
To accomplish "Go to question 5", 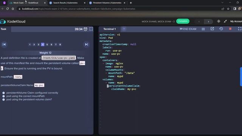I will point(47,45).
